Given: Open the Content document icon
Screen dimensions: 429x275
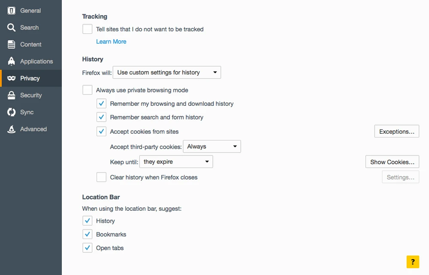Looking at the screenshot, I should tap(12, 45).
